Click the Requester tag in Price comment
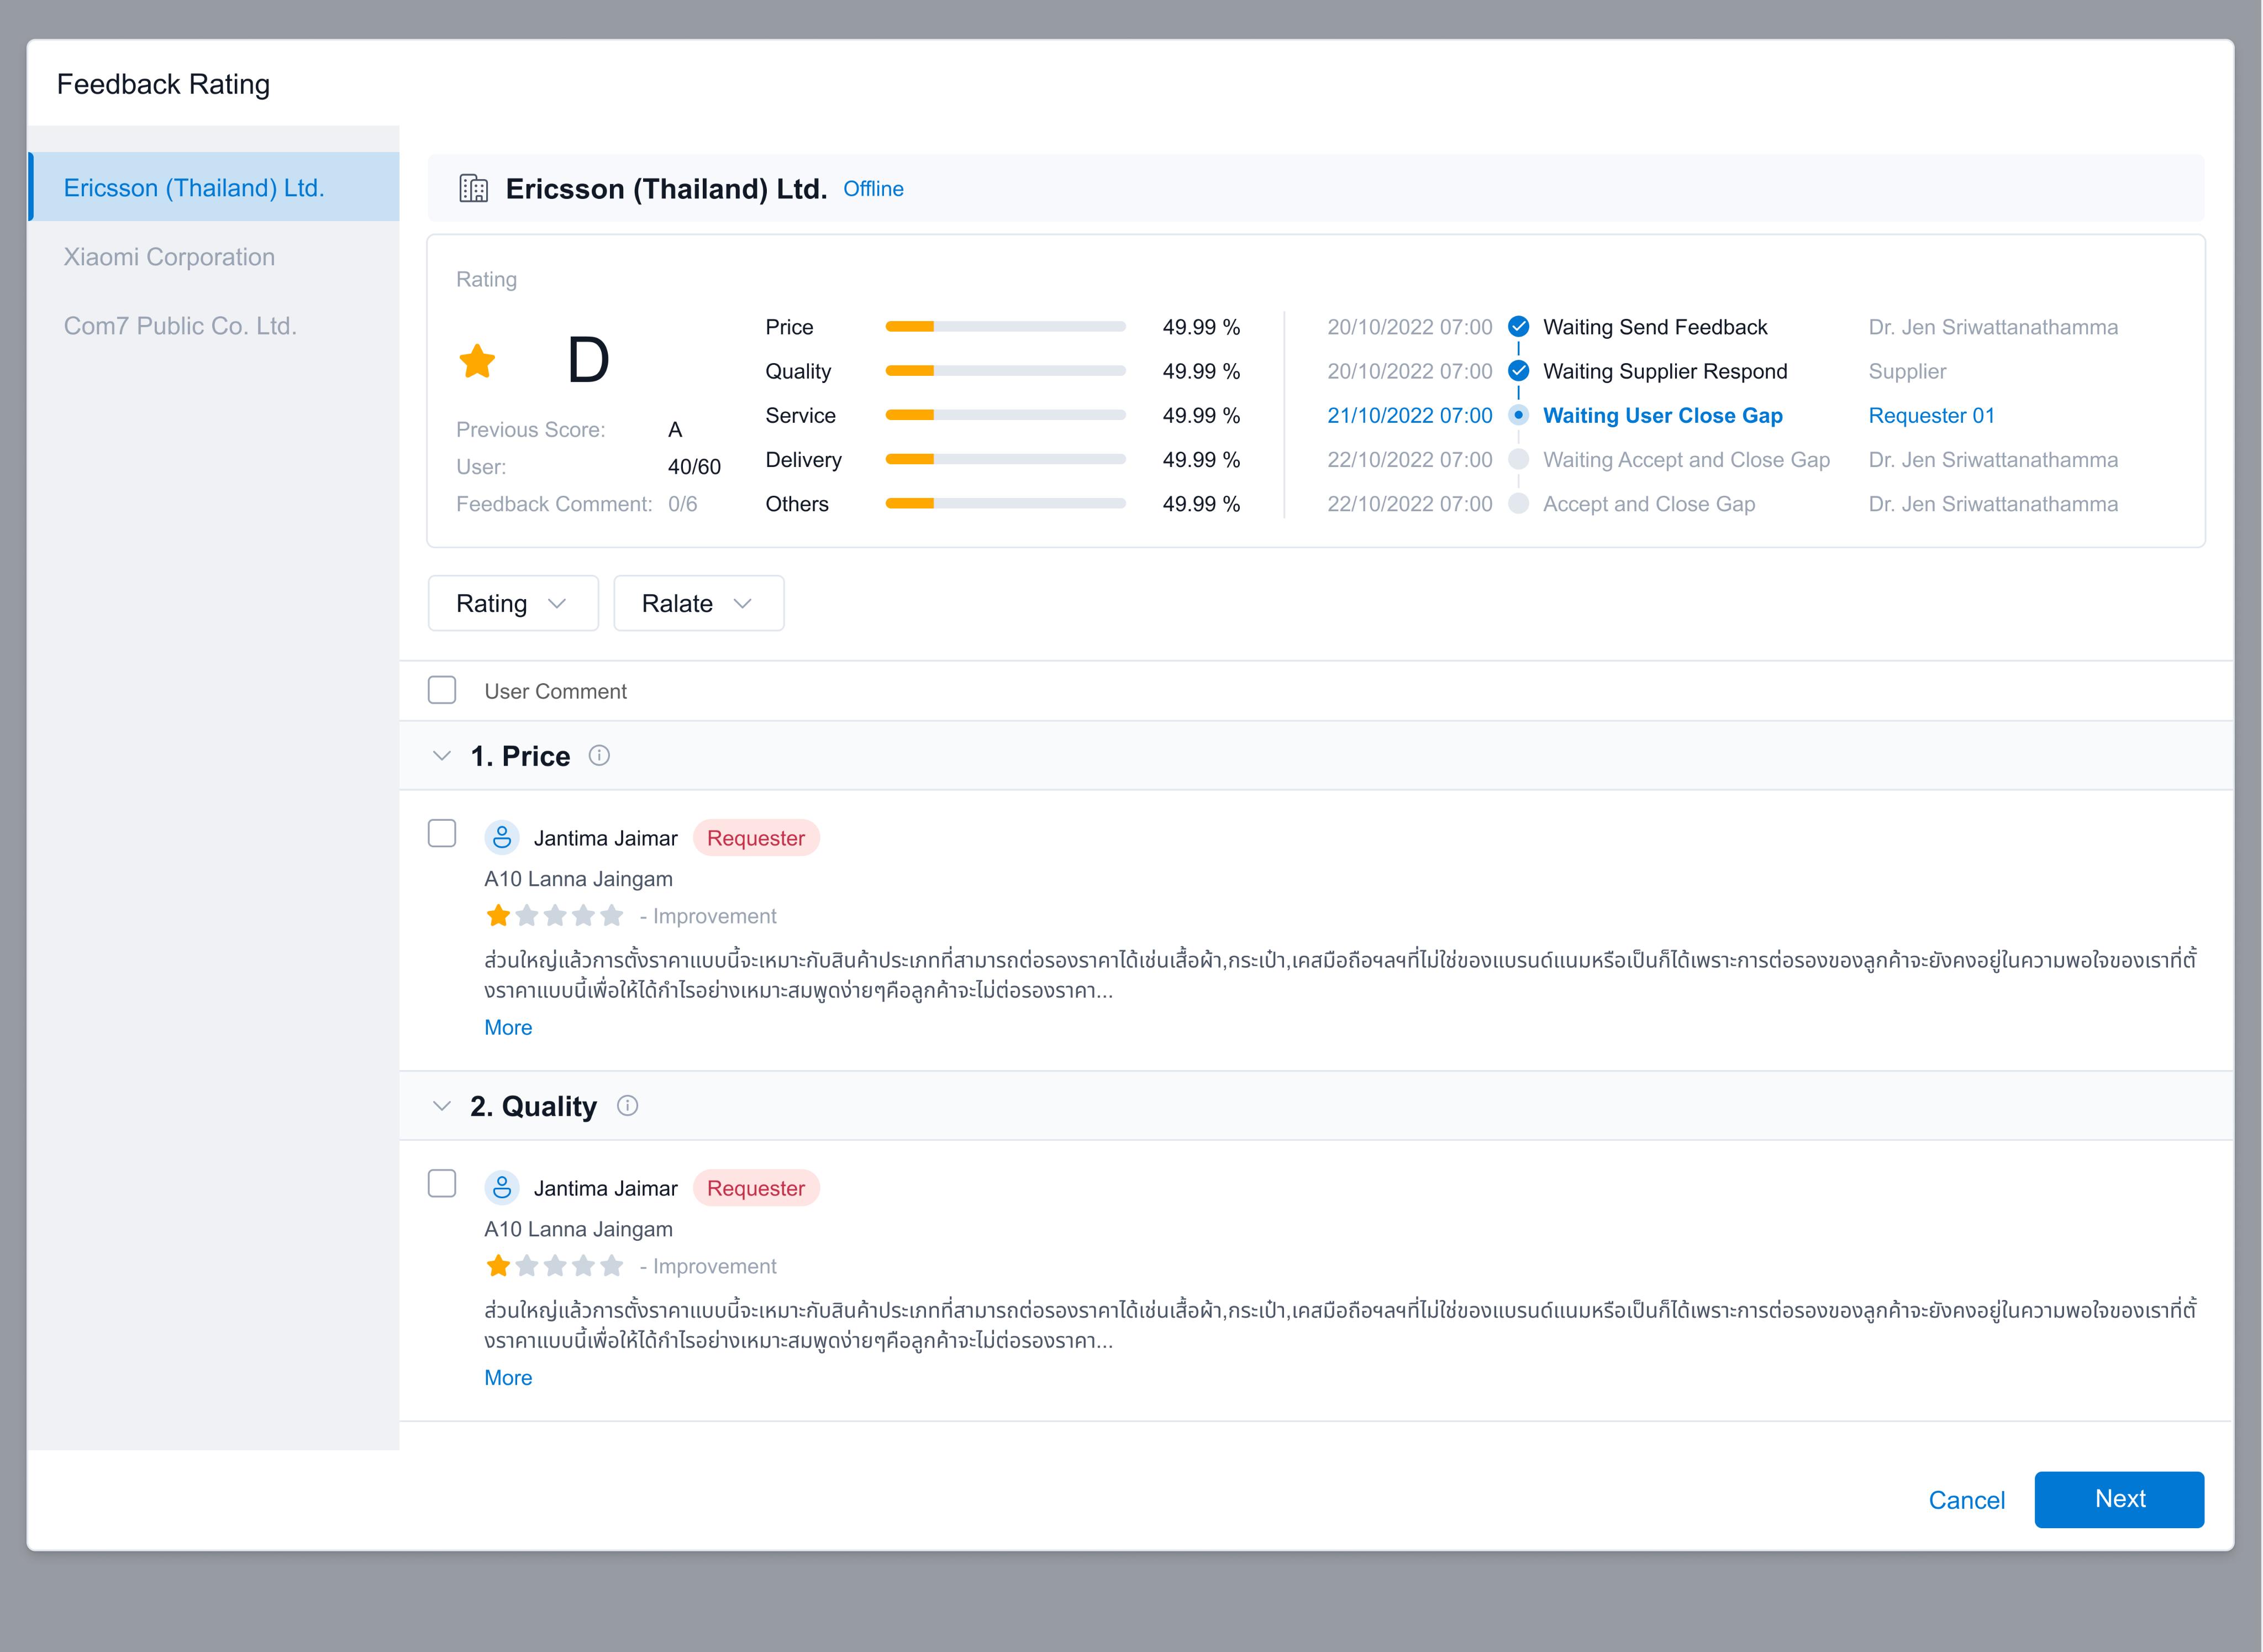This screenshot has height=1652, width=2263. click(756, 837)
